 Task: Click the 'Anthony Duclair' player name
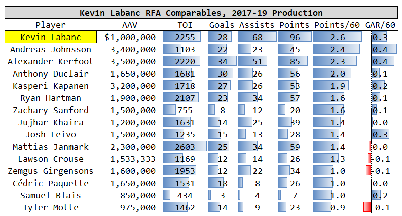(x=51, y=74)
